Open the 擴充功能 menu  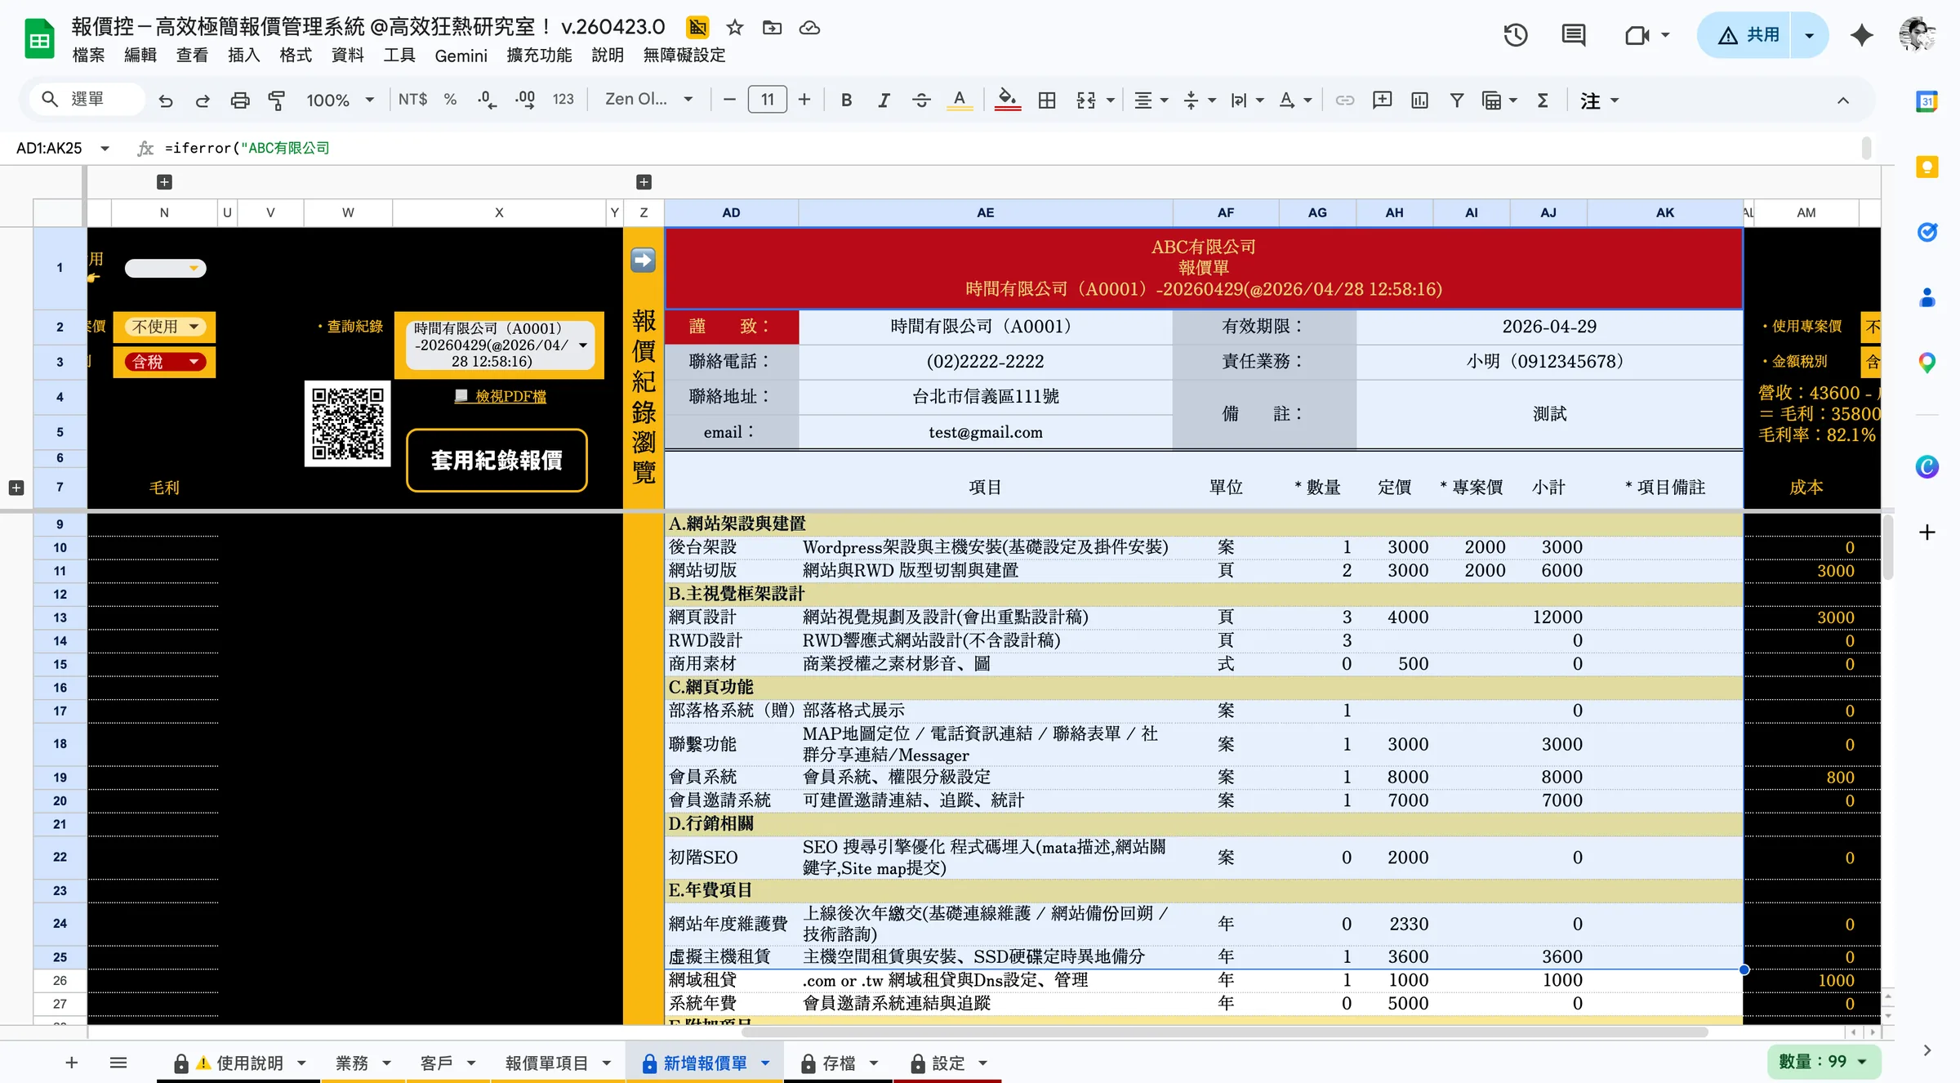pos(539,55)
